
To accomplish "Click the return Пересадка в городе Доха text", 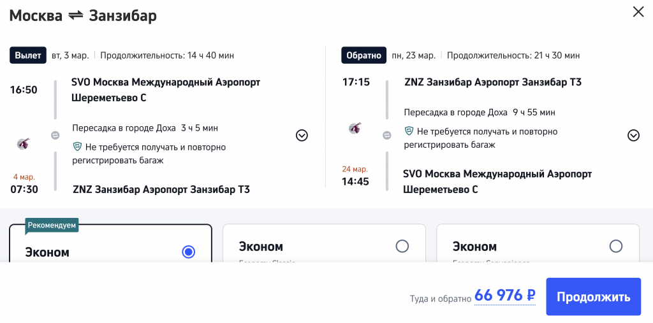I will coord(457,112).
